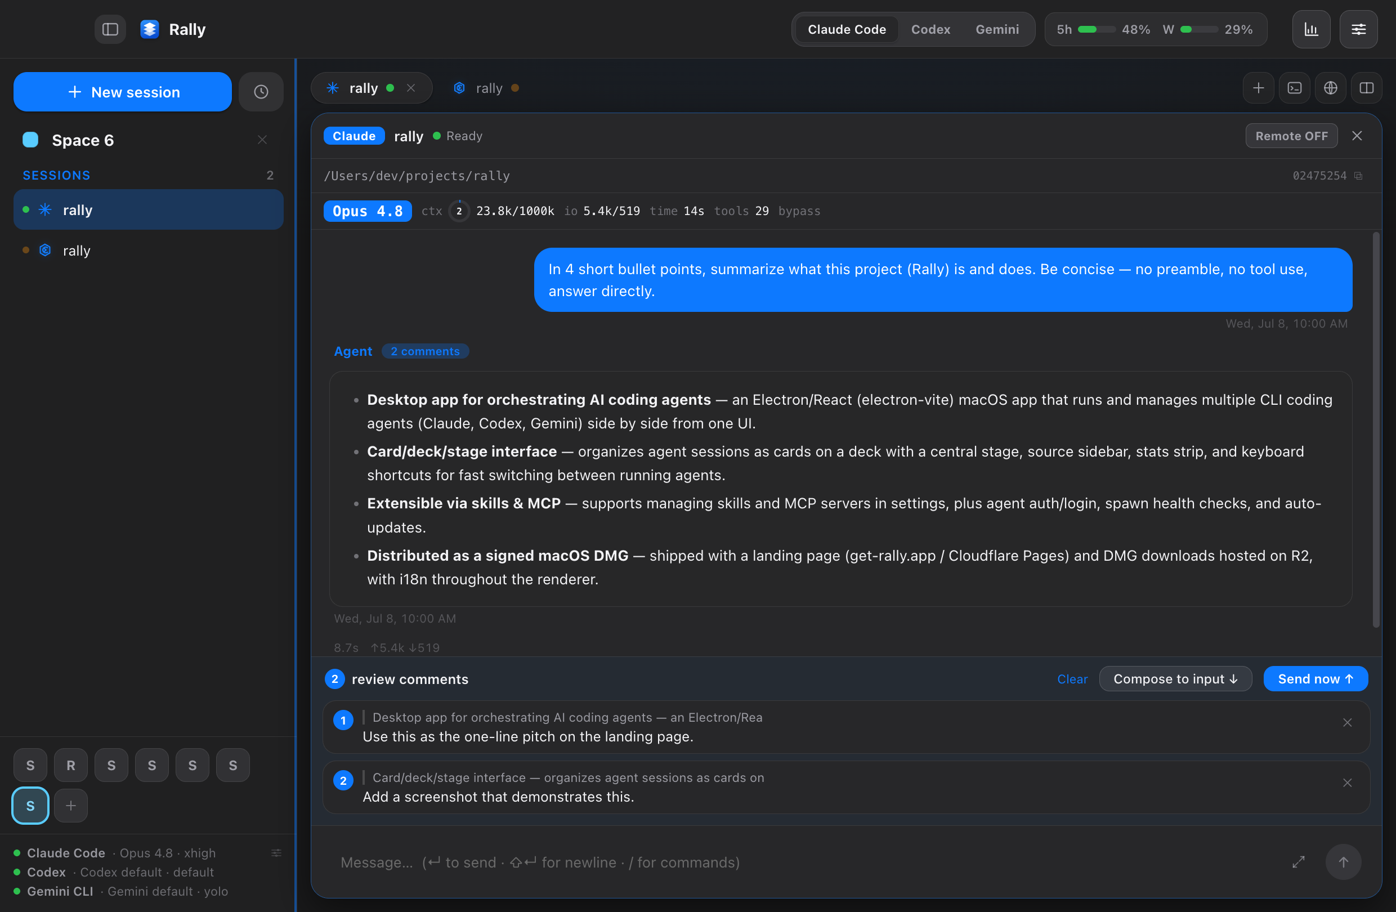Screen dimensions: 1396x912
Task: Toggle the sidebar panel icon
Action: point(110,29)
